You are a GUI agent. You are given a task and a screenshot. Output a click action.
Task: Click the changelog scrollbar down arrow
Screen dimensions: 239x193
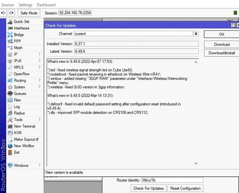tap(196, 164)
